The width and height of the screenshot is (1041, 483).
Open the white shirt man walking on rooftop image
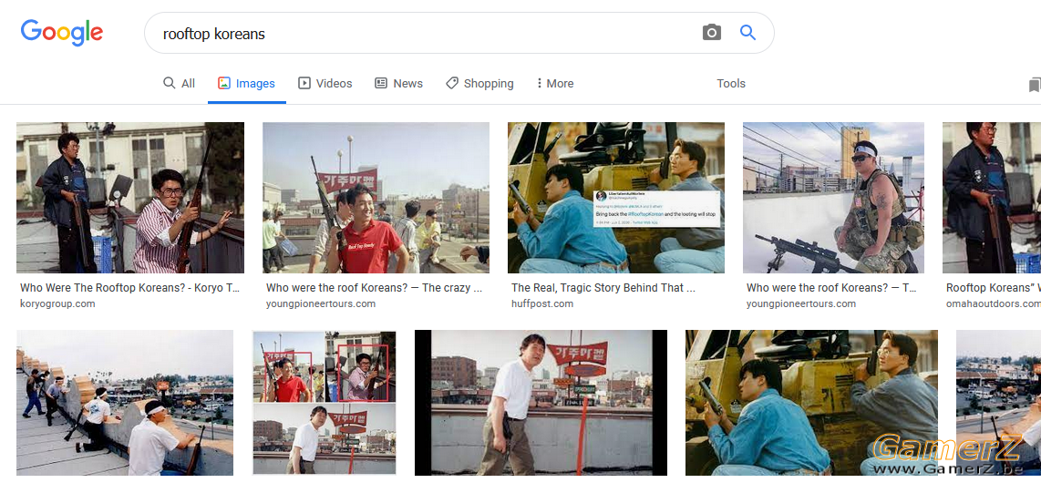541,403
